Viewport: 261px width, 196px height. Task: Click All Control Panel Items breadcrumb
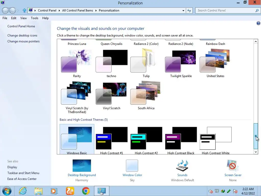click(77, 10)
